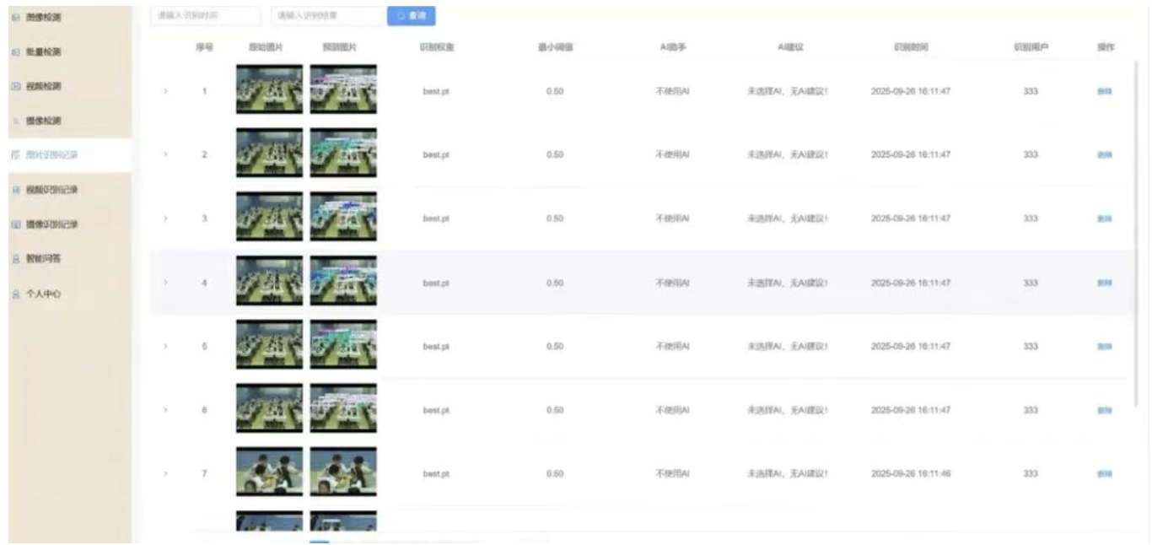This screenshot has height=545, width=1152.
Task: Click the 识别用户 column header
Action: click(1031, 48)
